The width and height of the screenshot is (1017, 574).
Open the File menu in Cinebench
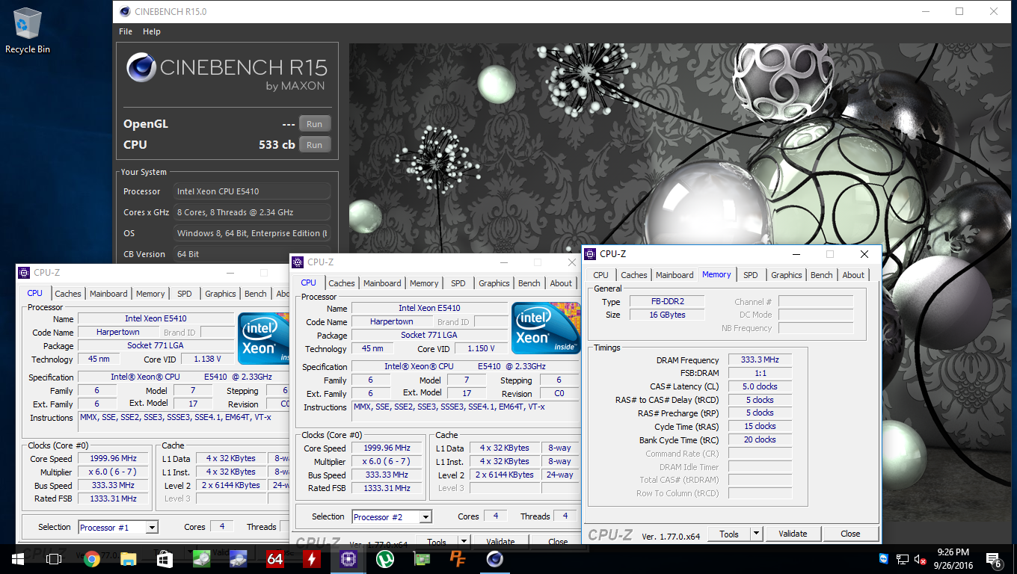point(126,31)
